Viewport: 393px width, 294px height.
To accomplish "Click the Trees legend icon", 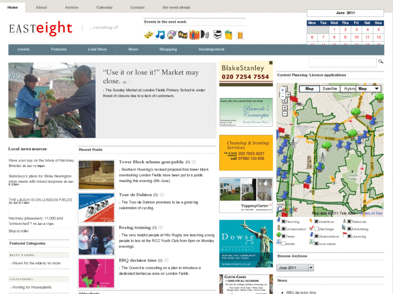I will point(278,235).
